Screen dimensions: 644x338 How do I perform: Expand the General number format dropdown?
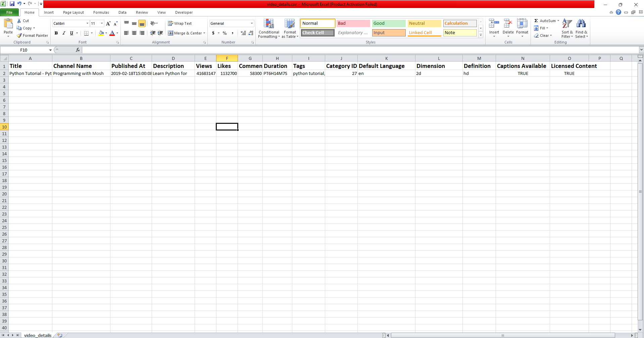(252, 23)
